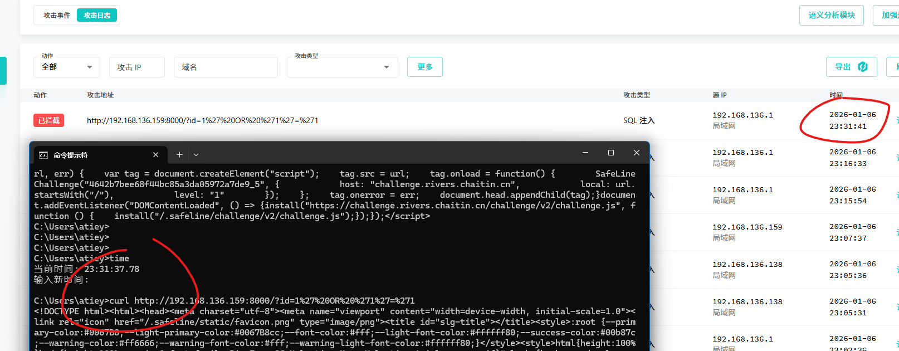Minimize the command prompt window
This screenshot has width=899, height=351.
(585, 153)
